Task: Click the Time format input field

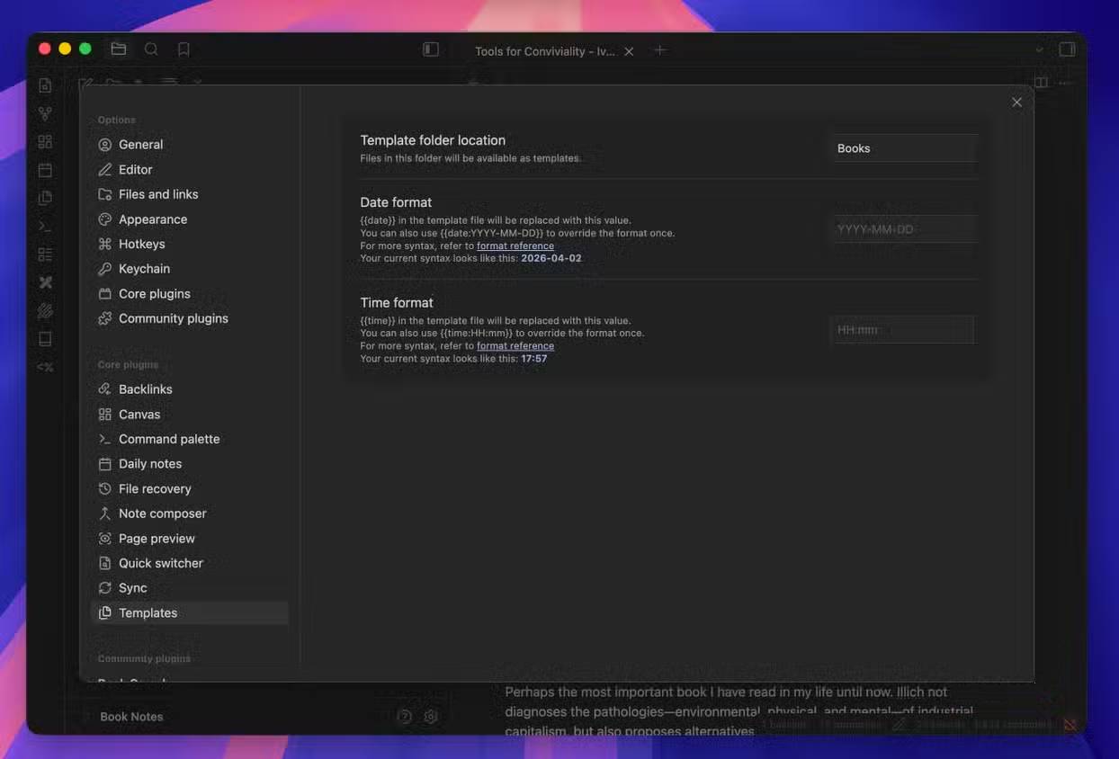Action: (901, 330)
